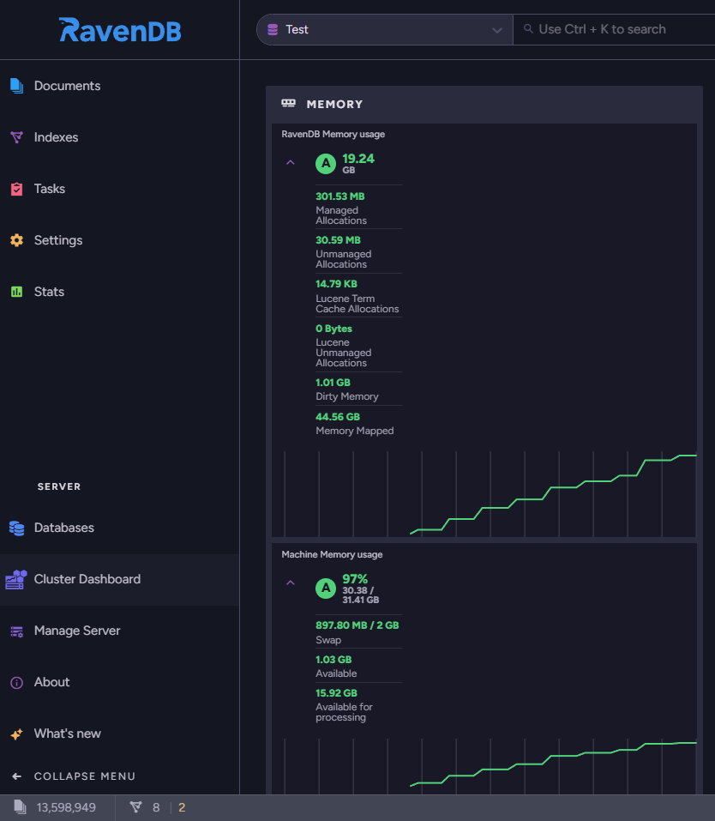Click the About info icon

coord(17,682)
